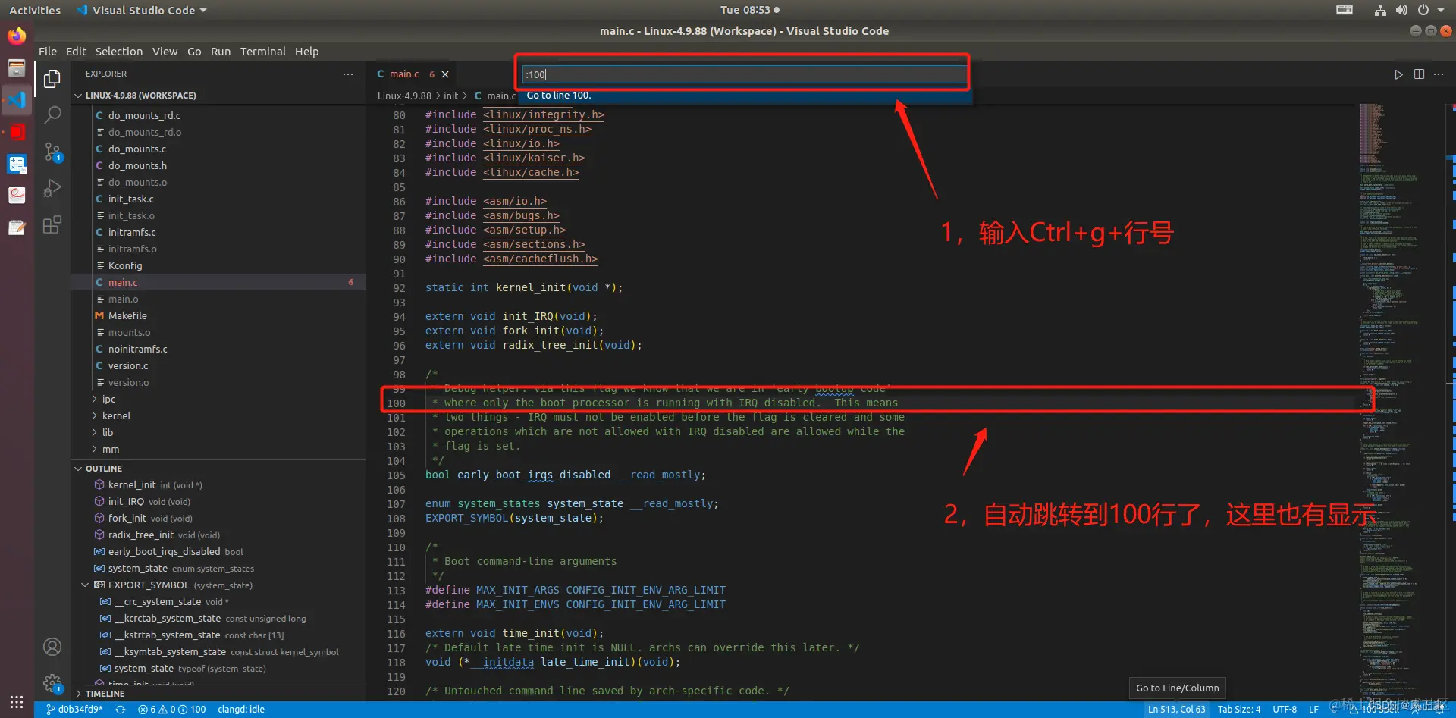This screenshot has height=718, width=1456.
Task: Collapse the LINUX-4.9.88 (WORKSPACE) section
Action: pos(140,96)
